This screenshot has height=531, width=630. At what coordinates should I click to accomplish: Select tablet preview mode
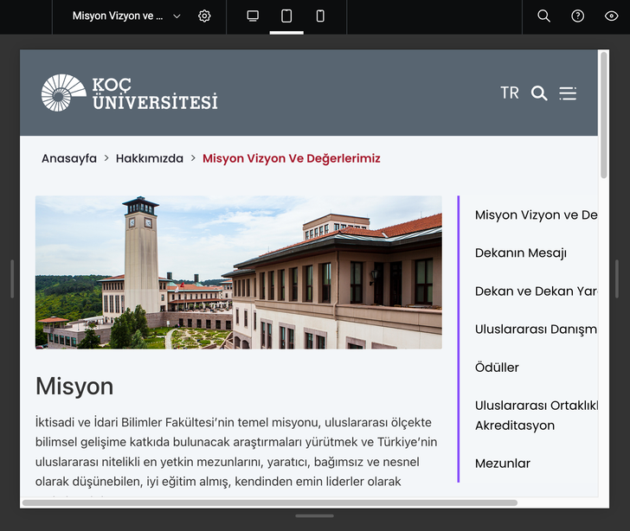tap(286, 16)
